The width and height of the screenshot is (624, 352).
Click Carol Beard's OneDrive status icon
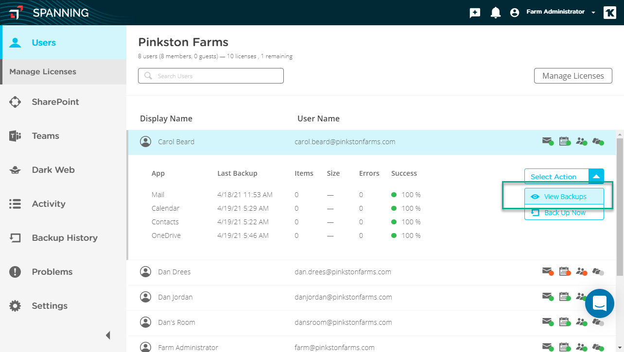coord(598,141)
